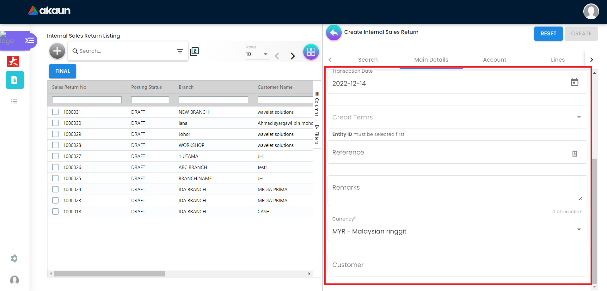Tick the checkbox for row 1000028

click(55, 145)
